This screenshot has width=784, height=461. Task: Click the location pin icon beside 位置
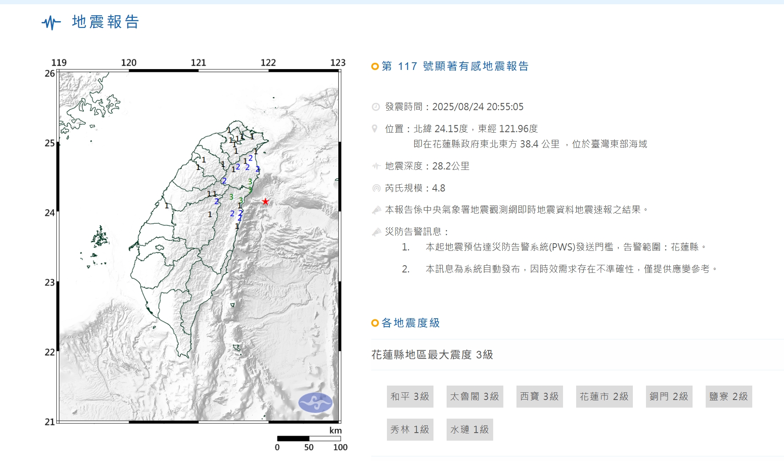click(375, 129)
